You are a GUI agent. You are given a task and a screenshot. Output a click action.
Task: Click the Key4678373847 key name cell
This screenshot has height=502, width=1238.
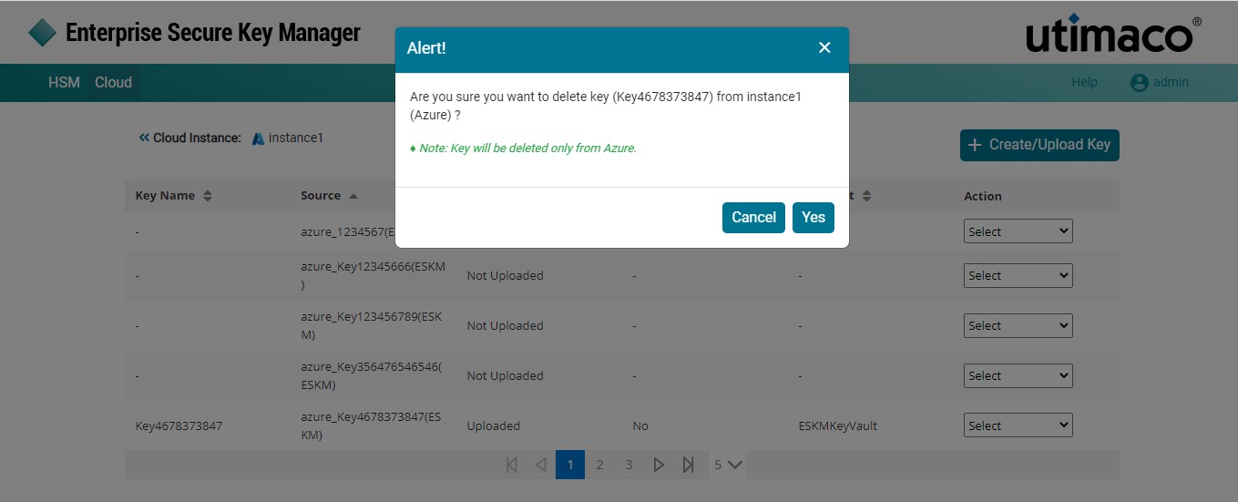pyautogui.click(x=179, y=425)
